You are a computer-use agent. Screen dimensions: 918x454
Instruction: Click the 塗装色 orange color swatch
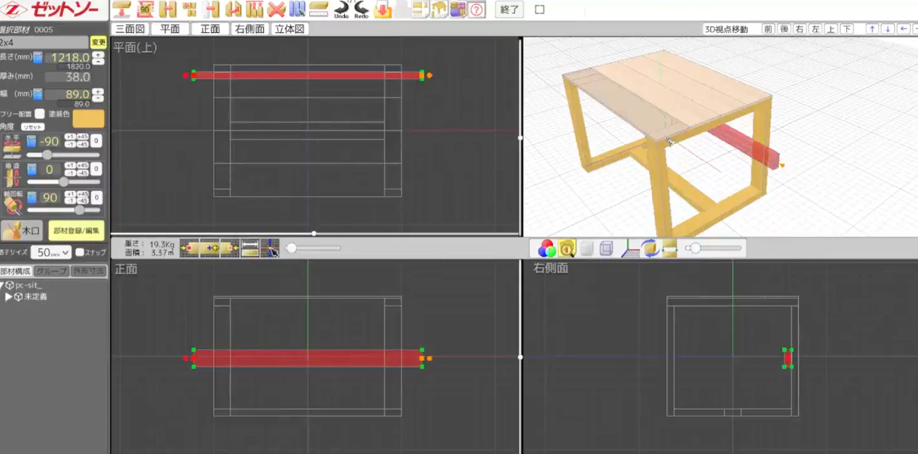pos(88,118)
